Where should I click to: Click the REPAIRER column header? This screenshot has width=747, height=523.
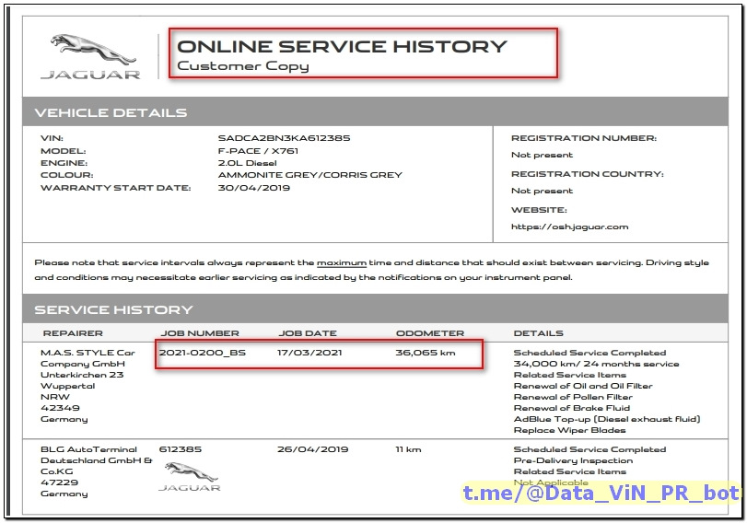coord(73,333)
